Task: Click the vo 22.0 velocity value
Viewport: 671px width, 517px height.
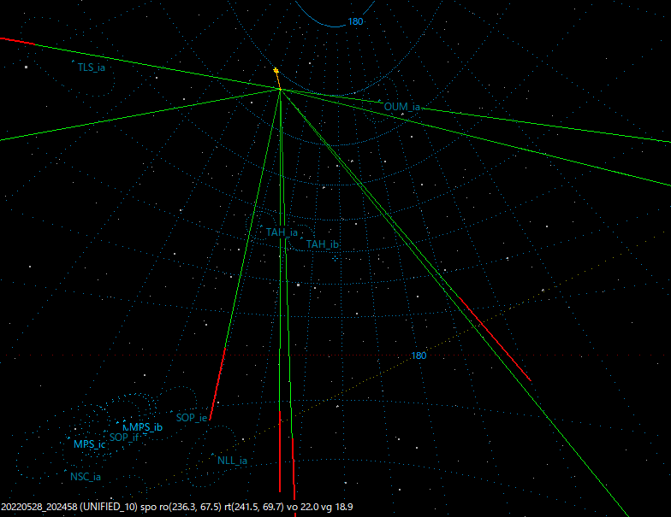Action: pos(303,508)
